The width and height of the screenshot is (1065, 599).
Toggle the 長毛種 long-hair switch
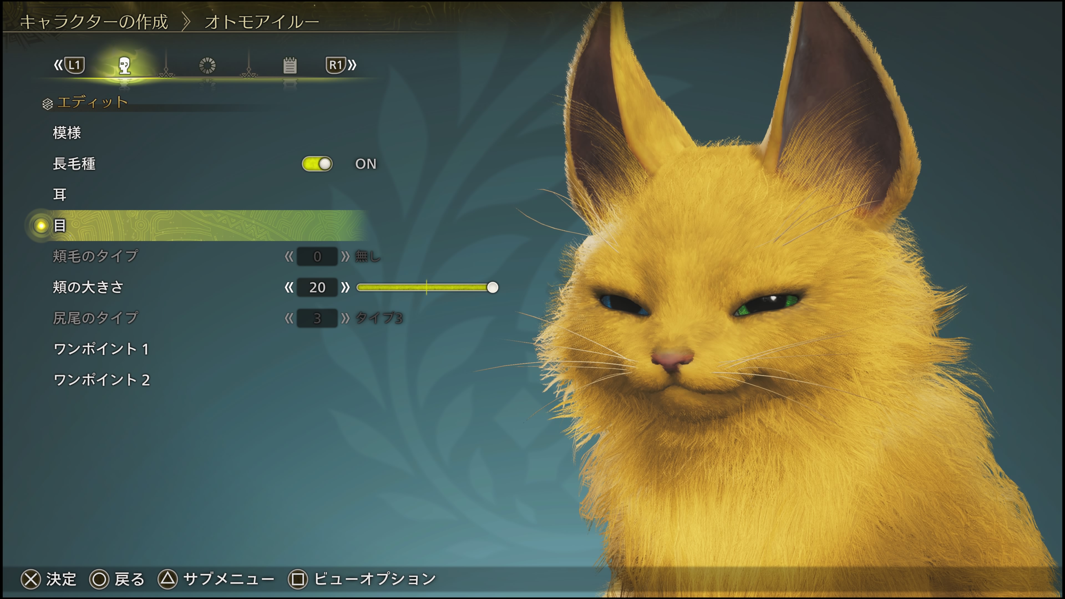[x=317, y=164]
